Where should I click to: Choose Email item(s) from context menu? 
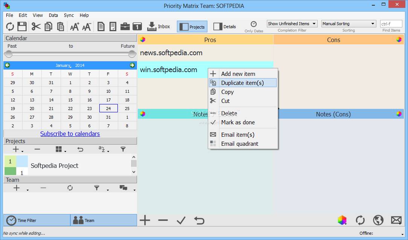[243, 134]
